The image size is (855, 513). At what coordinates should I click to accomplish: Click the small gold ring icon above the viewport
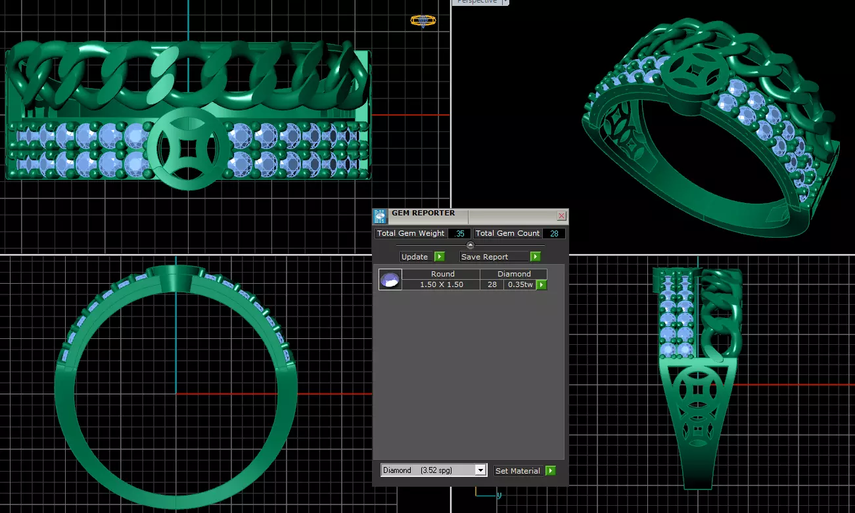(423, 21)
